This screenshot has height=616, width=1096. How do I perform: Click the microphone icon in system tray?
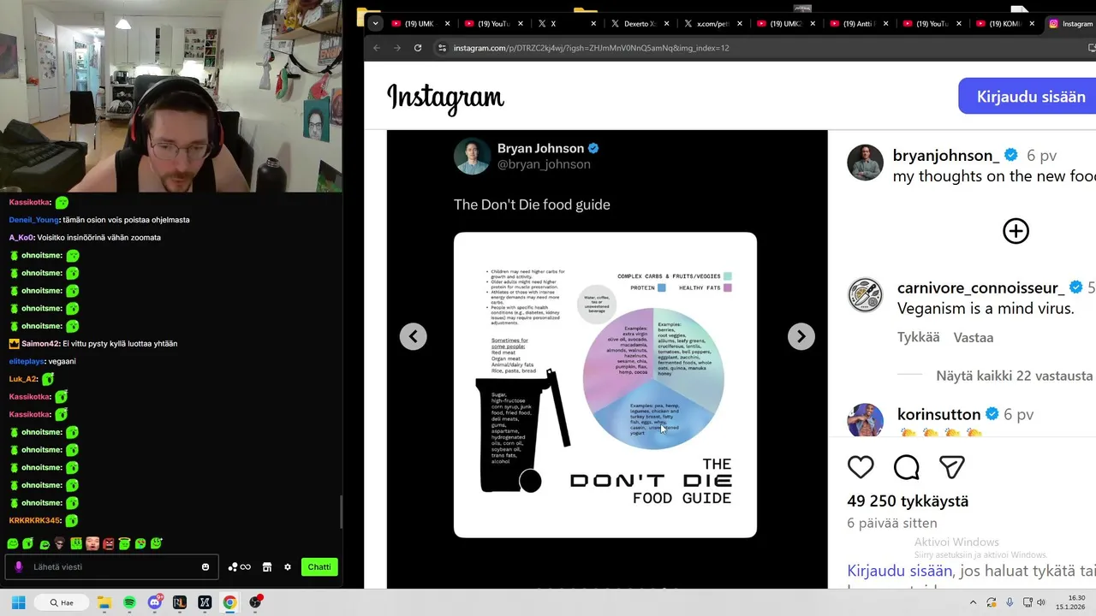(1010, 602)
